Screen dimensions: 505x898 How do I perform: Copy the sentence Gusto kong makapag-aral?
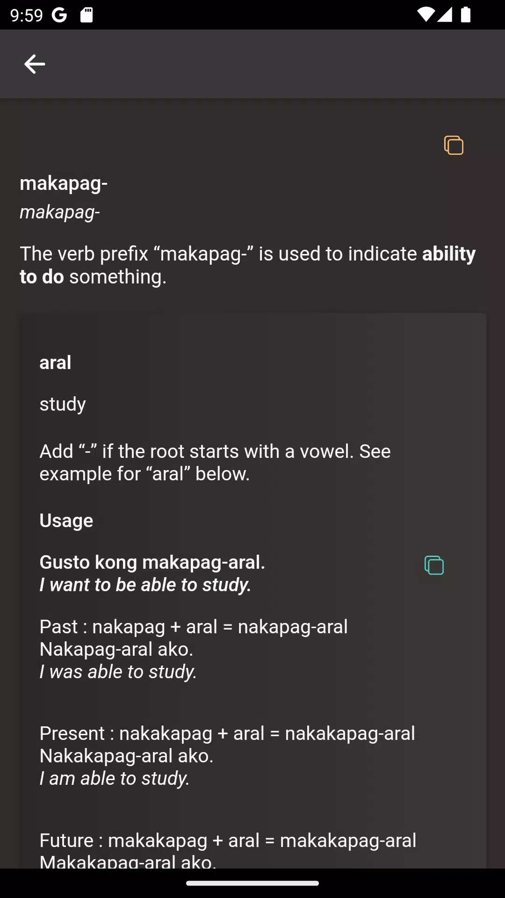[433, 565]
